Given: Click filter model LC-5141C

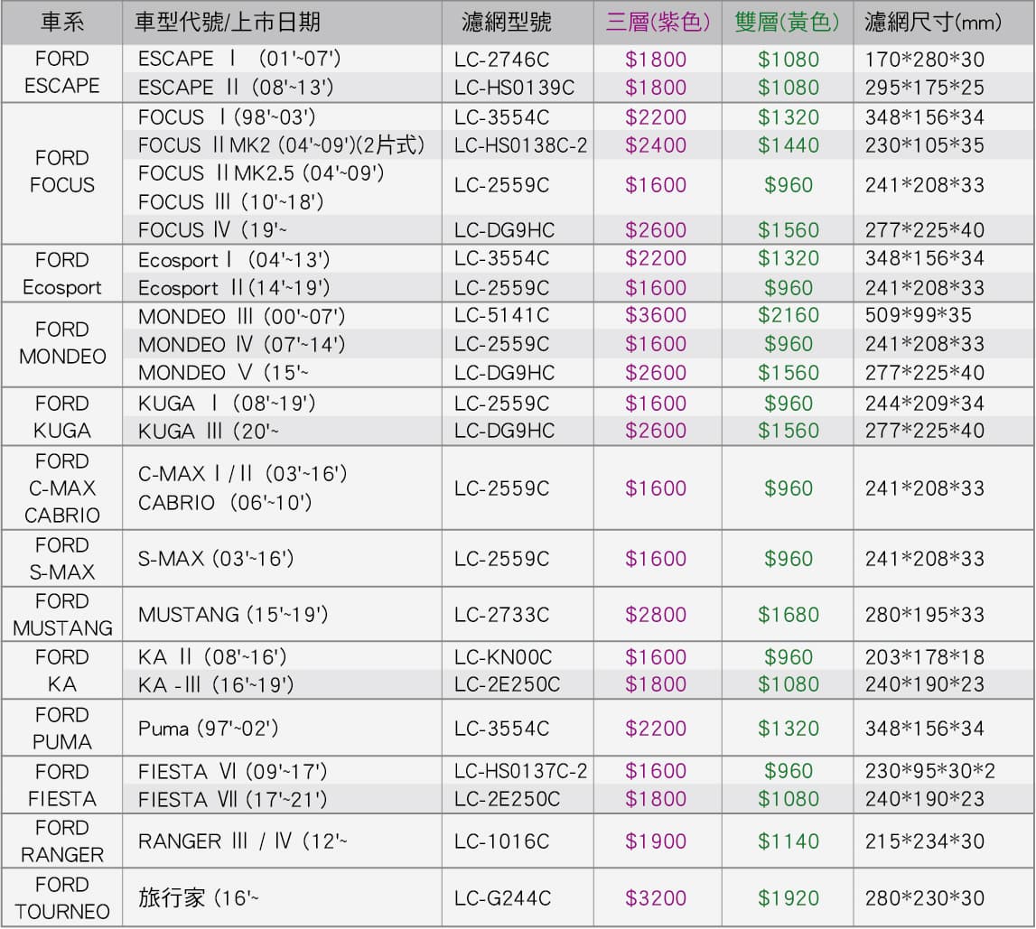Looking at the screenshot, I should coord(501,316).
